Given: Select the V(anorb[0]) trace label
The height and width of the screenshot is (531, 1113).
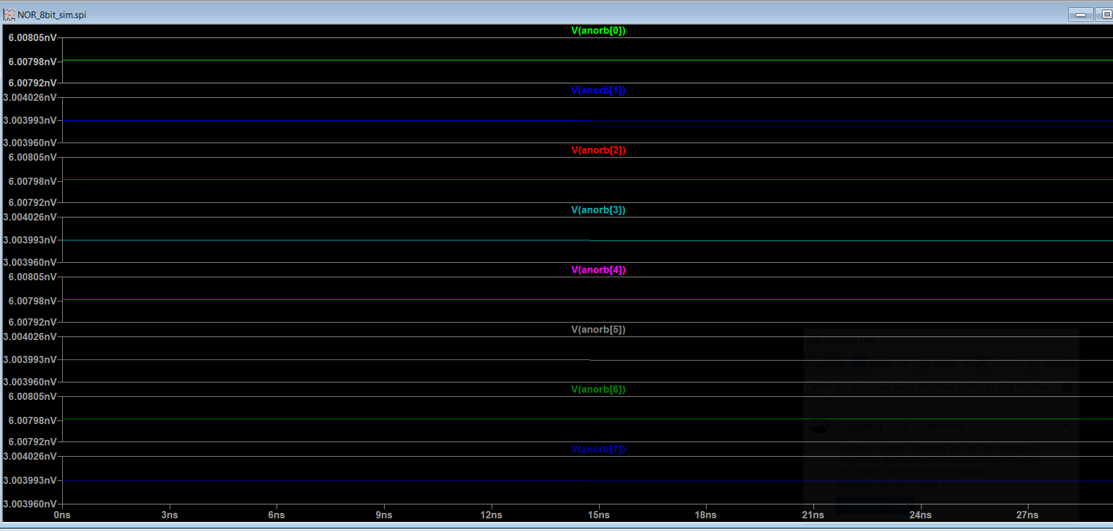Looking at the screenshot, I should click(598, 31).
